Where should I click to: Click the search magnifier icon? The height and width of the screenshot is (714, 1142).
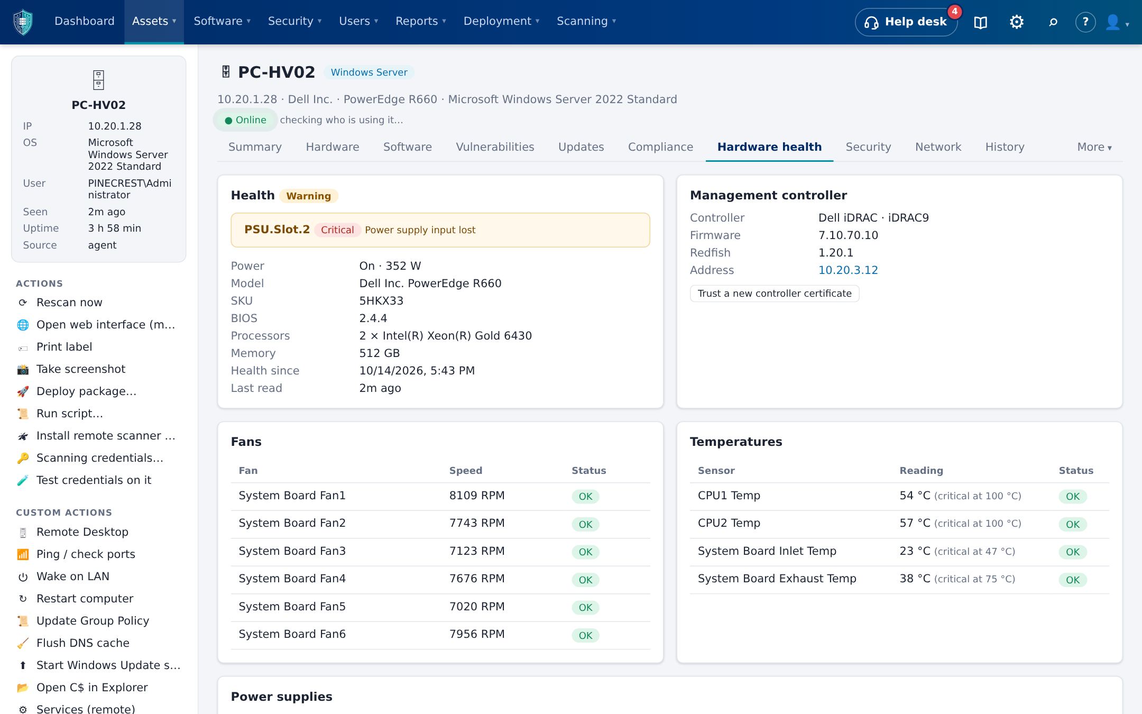1053,22
